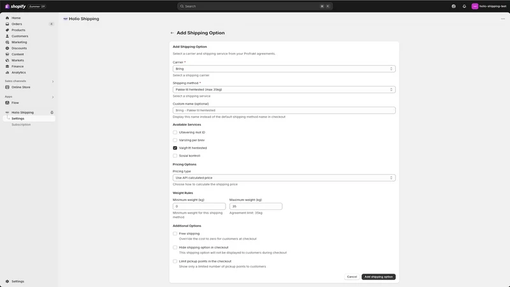Click the Markets globe icon
Screen dimensions: 510x287
7,60
